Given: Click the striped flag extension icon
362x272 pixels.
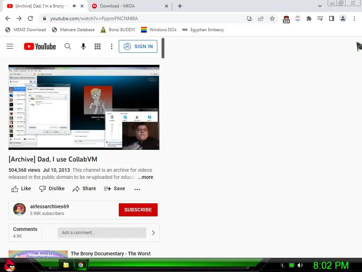Looking at the screenshot, I should 298,18.
